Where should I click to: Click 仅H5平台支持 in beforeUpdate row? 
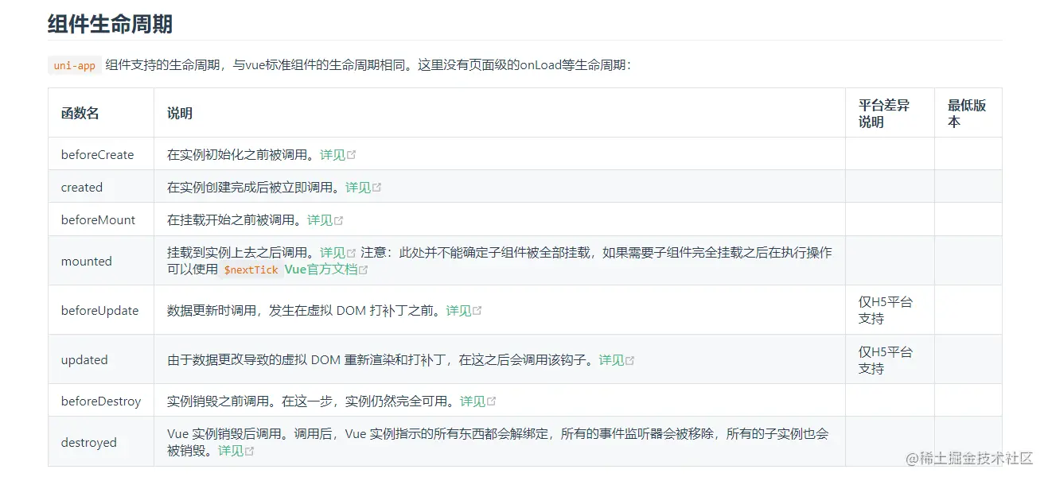[885, 310]
